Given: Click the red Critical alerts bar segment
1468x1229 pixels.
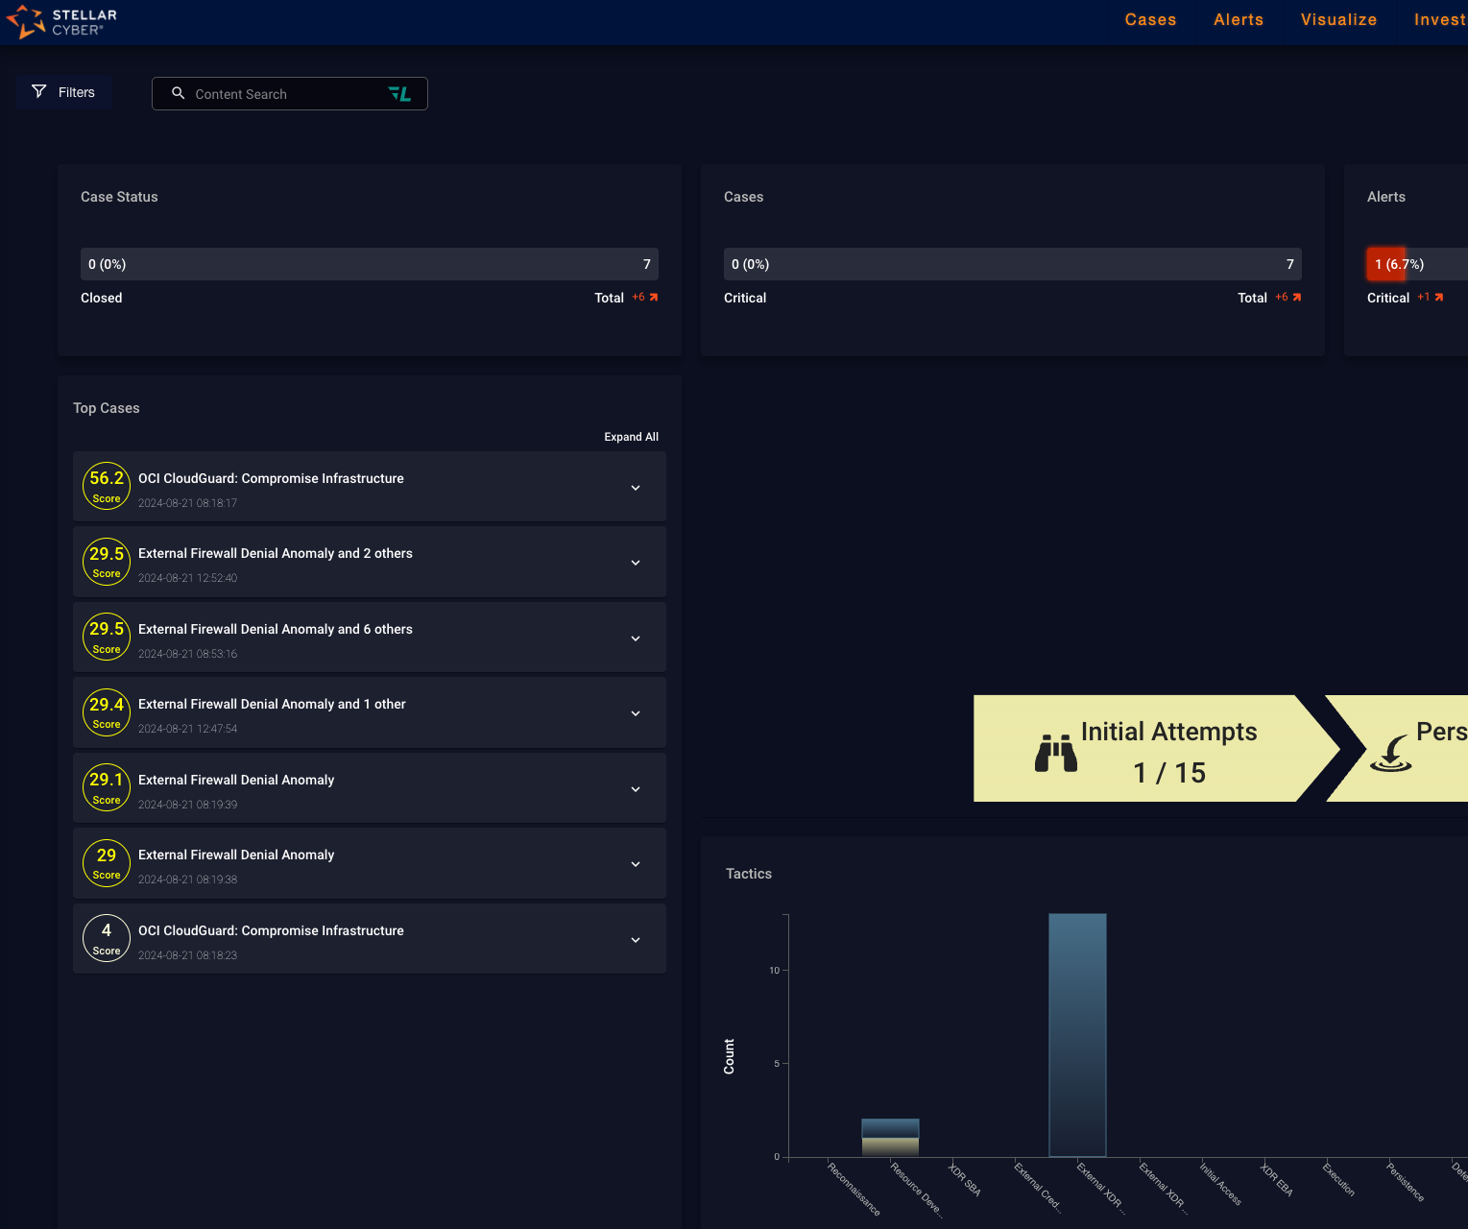Looking at the screenshot, I should [x=1385, y=264].
